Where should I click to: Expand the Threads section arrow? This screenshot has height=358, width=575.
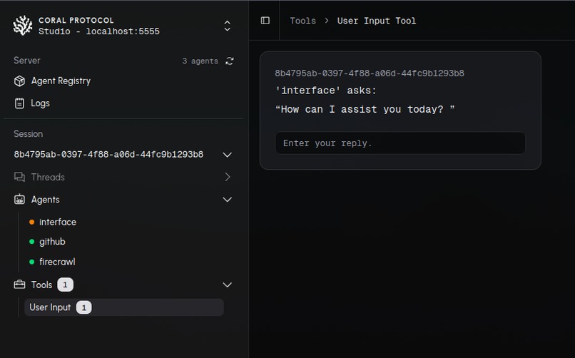coord(228,177)
